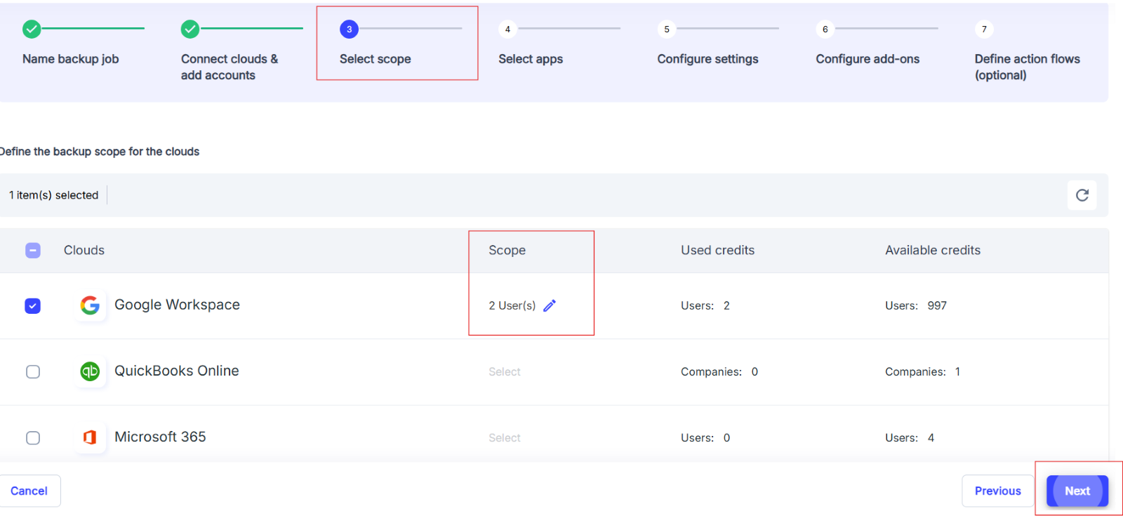1123x516 pixels.
Task: Click Select scope link for QuickBooks Online
Action: [505, 371]
